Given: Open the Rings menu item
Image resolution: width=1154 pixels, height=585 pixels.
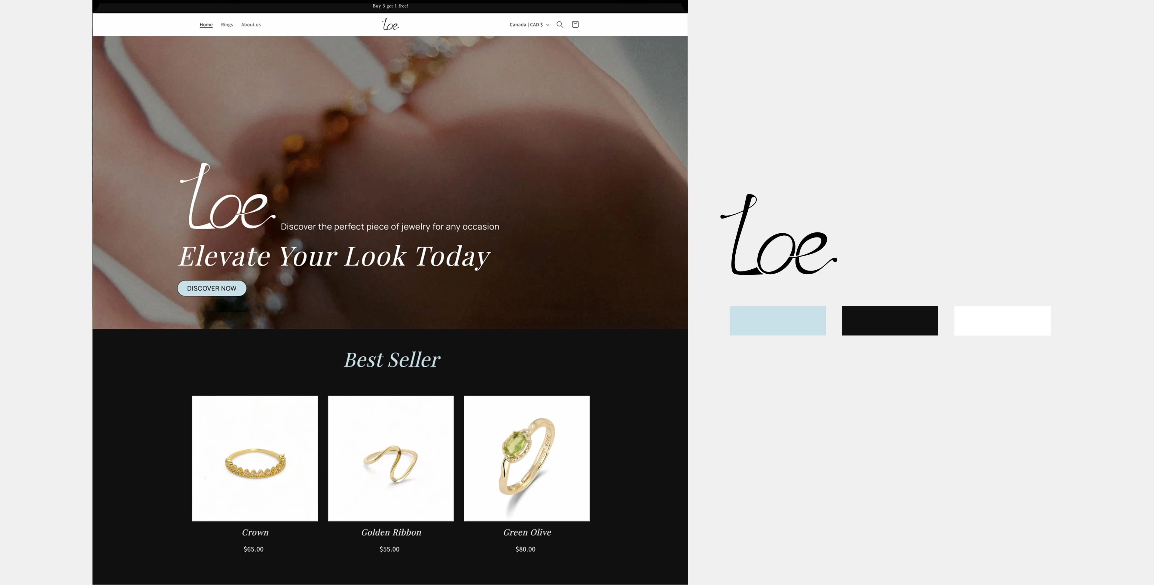Looking at the screenshot, I should tap(227, 25).
